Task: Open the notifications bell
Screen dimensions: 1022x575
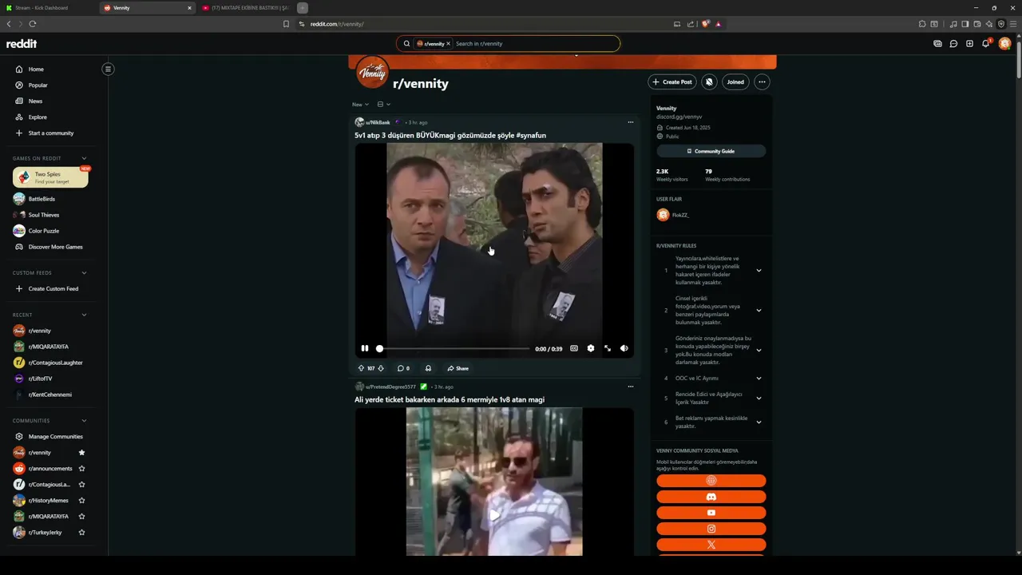Action: tap(986, 43)
